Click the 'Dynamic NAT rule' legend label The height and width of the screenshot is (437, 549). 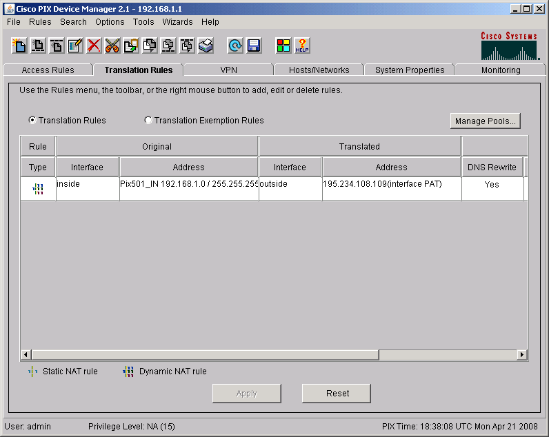(173, 372)
